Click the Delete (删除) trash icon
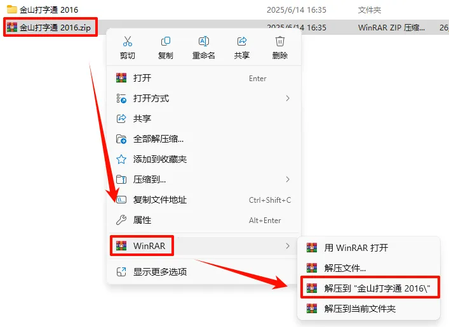This screenshot has height=327, width=449. pyautogui.click(x=280, y=41)
